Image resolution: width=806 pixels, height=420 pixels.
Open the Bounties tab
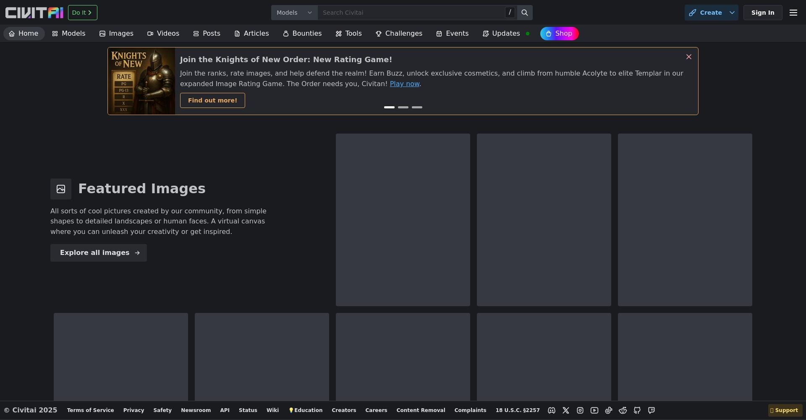[x=302, y=34]
